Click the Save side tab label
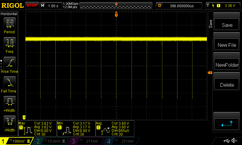The image size is (242, 145). point(211,24)
